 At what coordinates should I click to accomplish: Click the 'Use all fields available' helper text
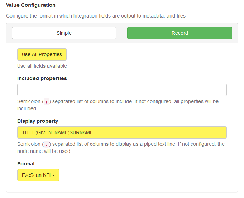click(42, 66)
